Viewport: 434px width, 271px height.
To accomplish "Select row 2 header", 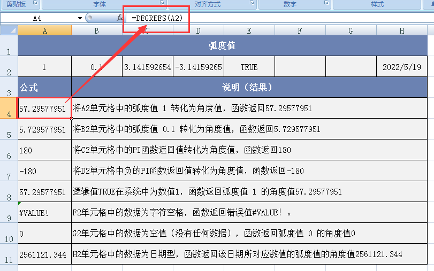I will tap(9, 67).
